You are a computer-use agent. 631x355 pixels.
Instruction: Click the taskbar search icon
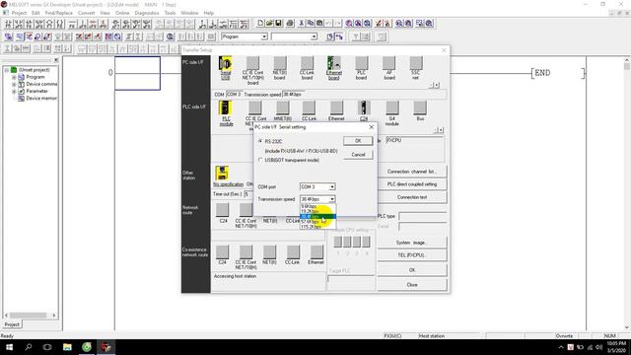29,347
